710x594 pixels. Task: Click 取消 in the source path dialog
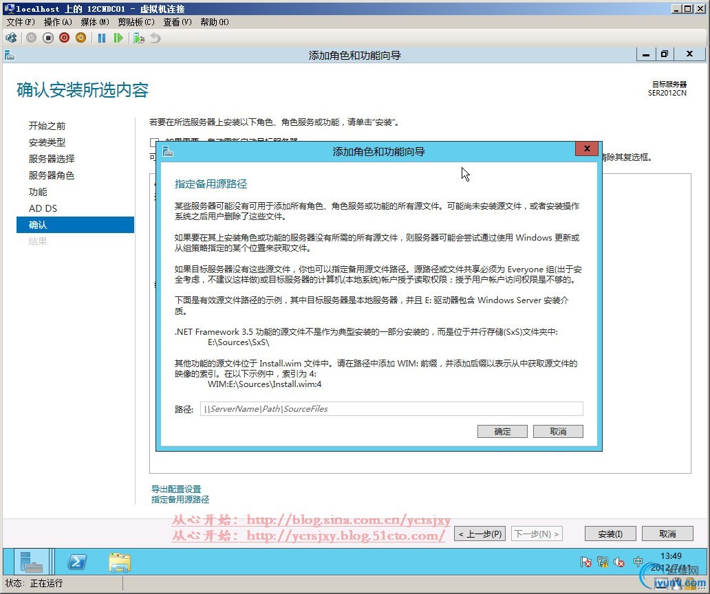558,431
